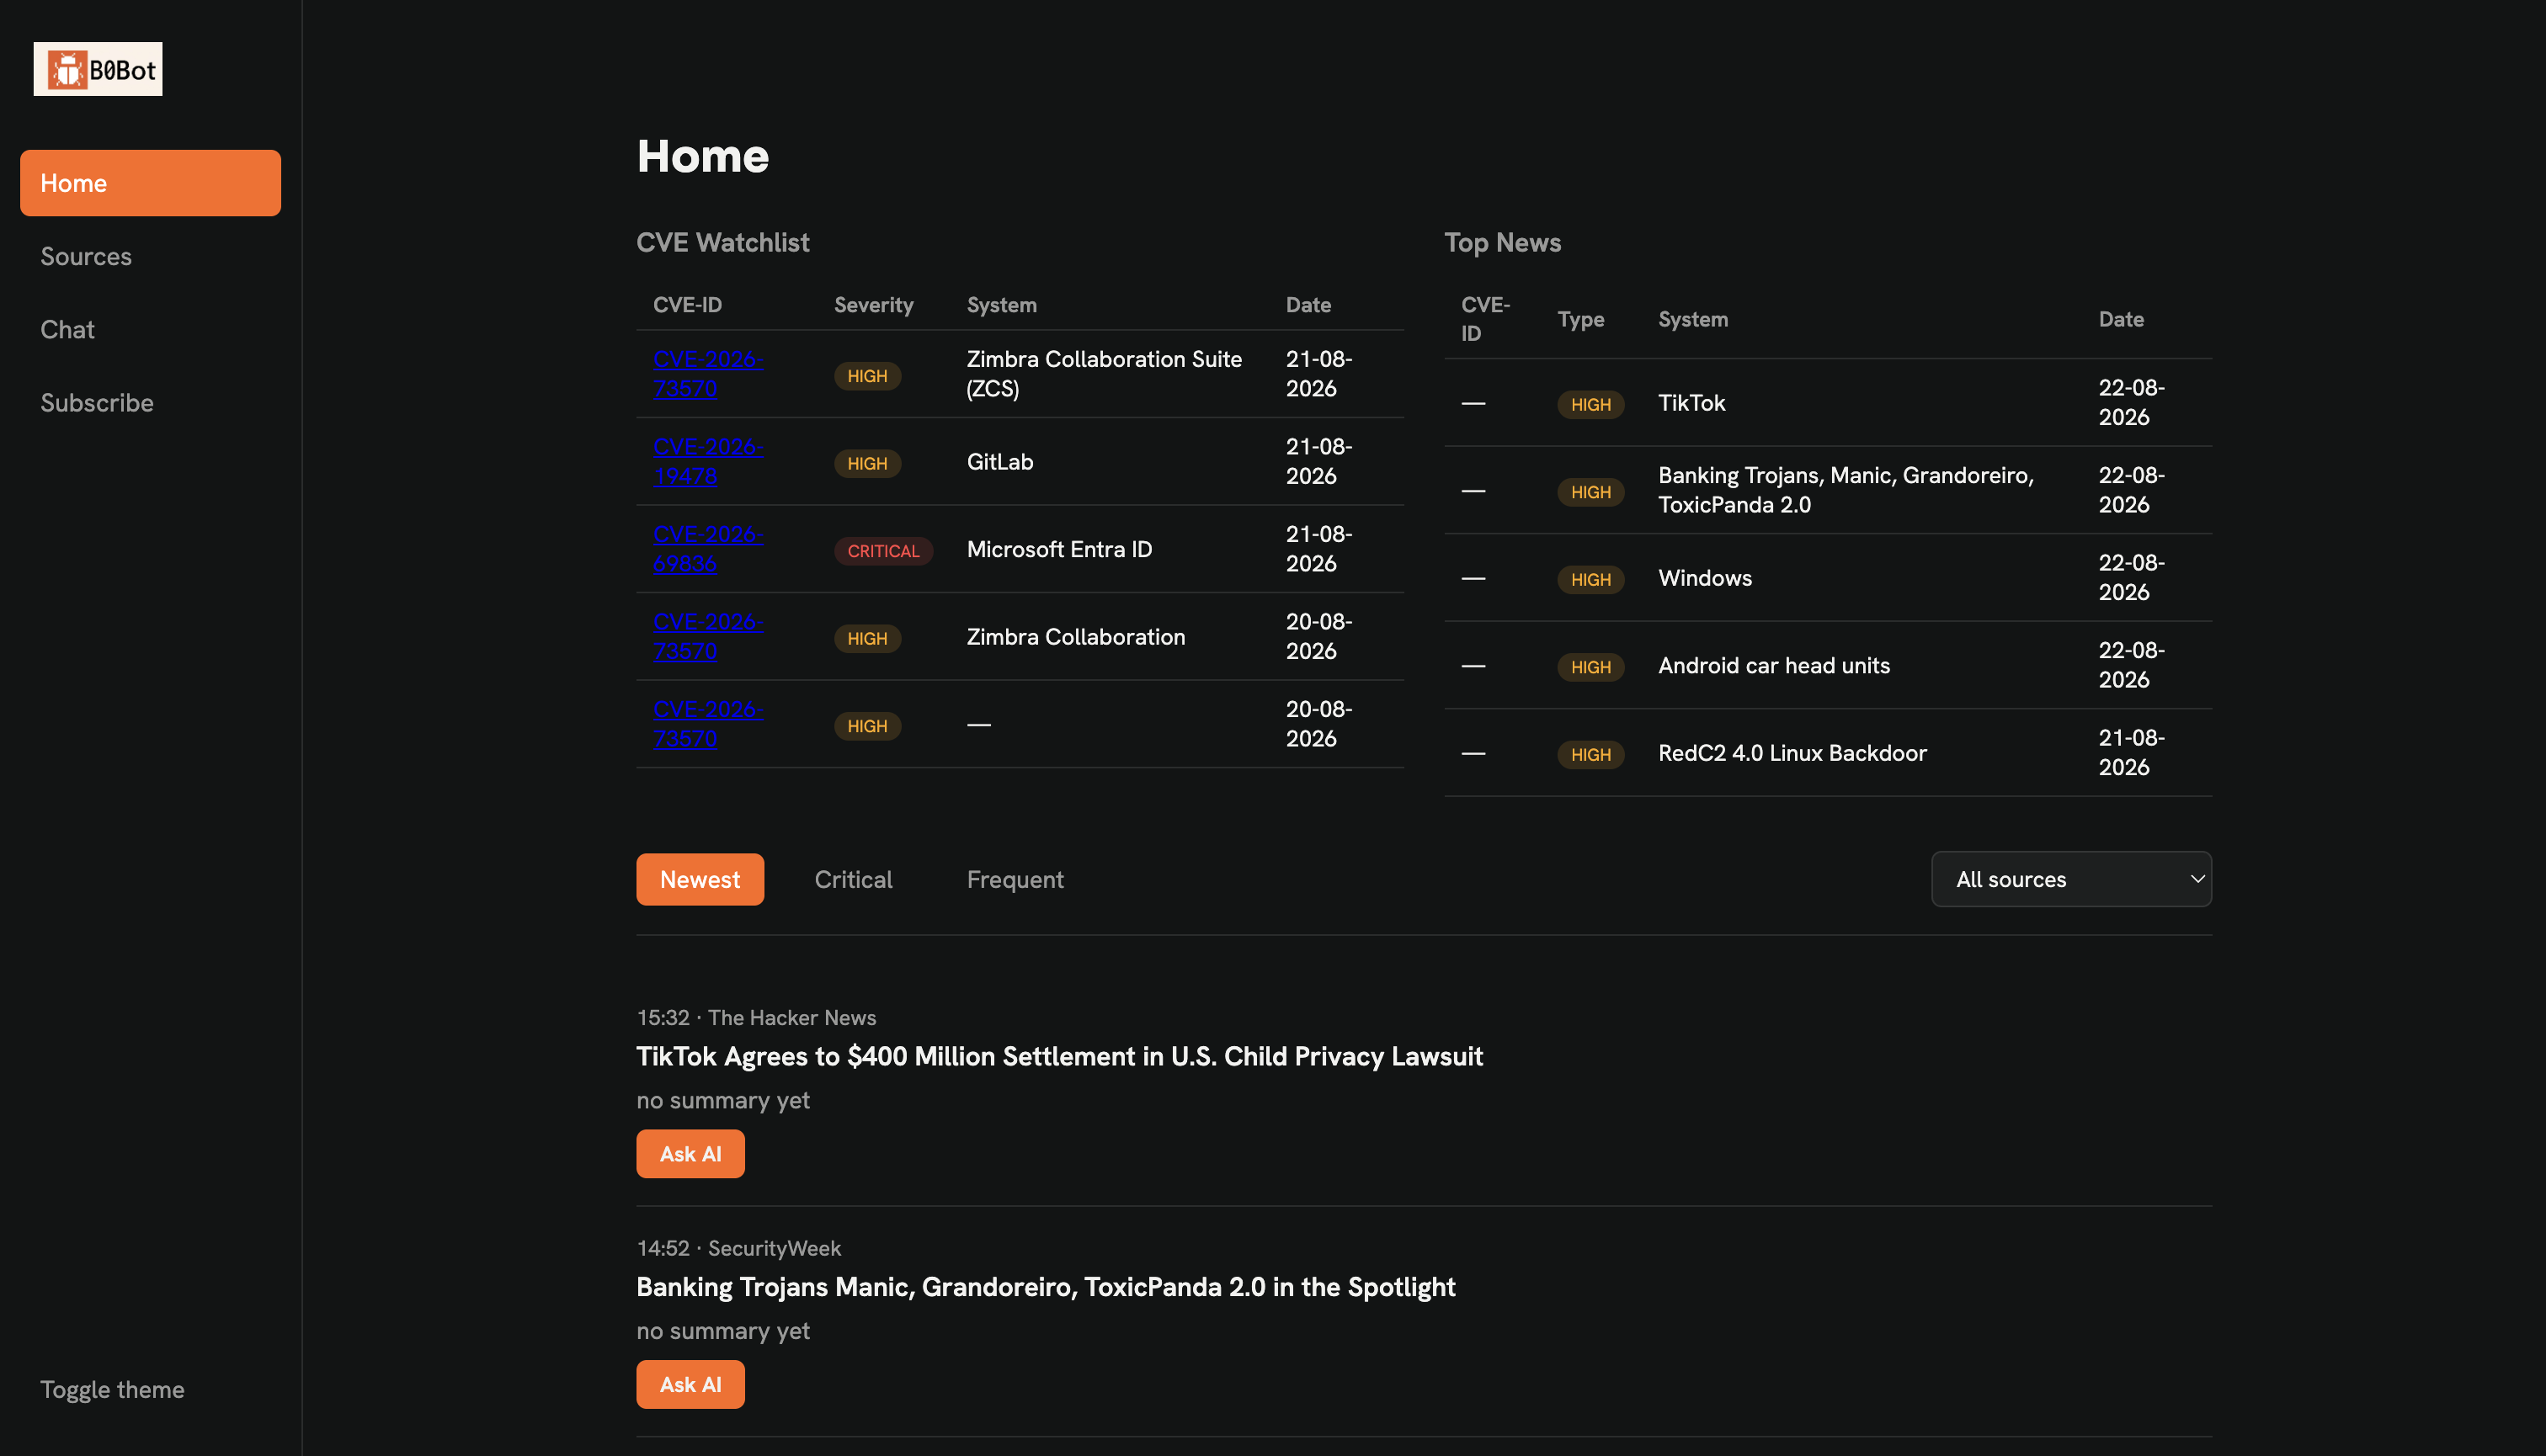Click CRITICAL badge for Microsoft Entra ID
This screenshot has height=1456, width=2546.
tap(883, 551)
